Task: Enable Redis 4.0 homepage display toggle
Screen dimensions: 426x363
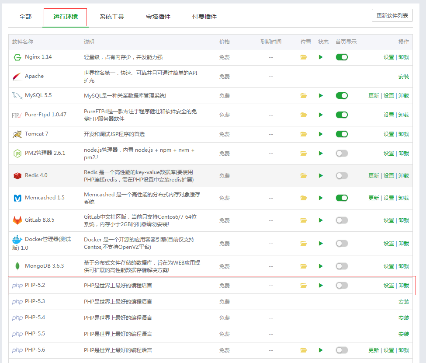Action: click(342, 176)
